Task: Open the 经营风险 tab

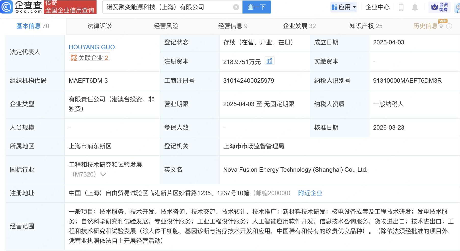Action: coord(166,26)
